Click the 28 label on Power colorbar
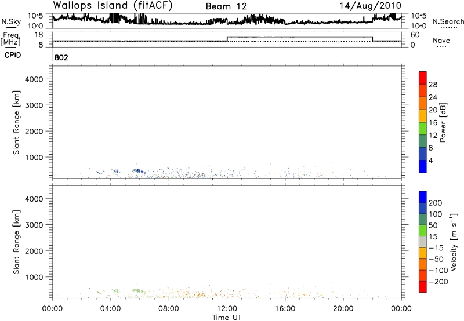 point(433,85)
